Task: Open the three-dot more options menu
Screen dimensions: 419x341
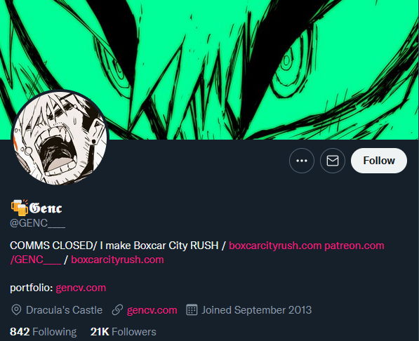Action: point(302,161)
